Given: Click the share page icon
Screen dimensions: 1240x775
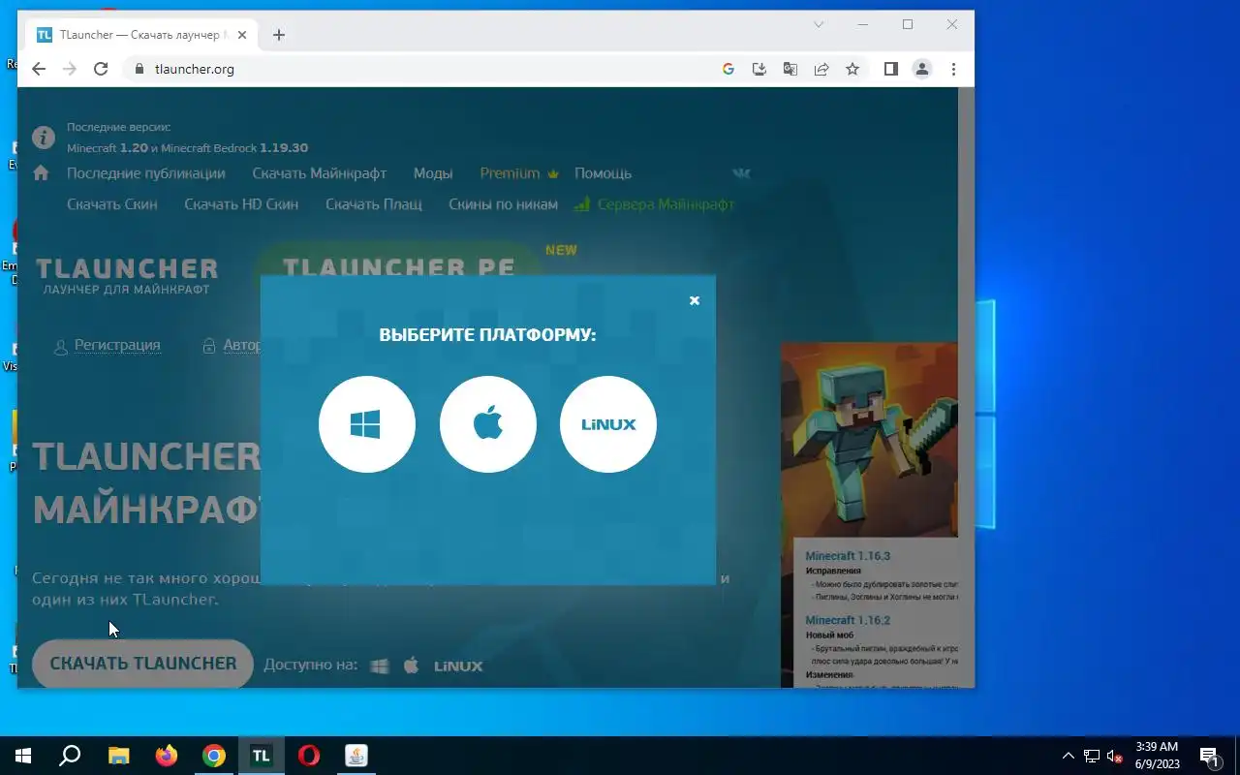Looking at the screenshot, I should point(821,69).
